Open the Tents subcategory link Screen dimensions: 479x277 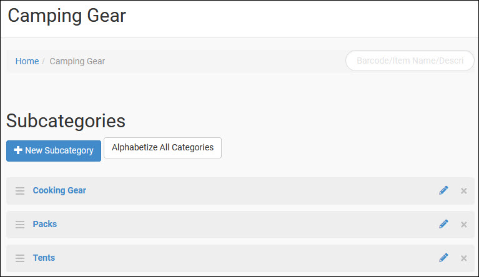pos(44,258)
